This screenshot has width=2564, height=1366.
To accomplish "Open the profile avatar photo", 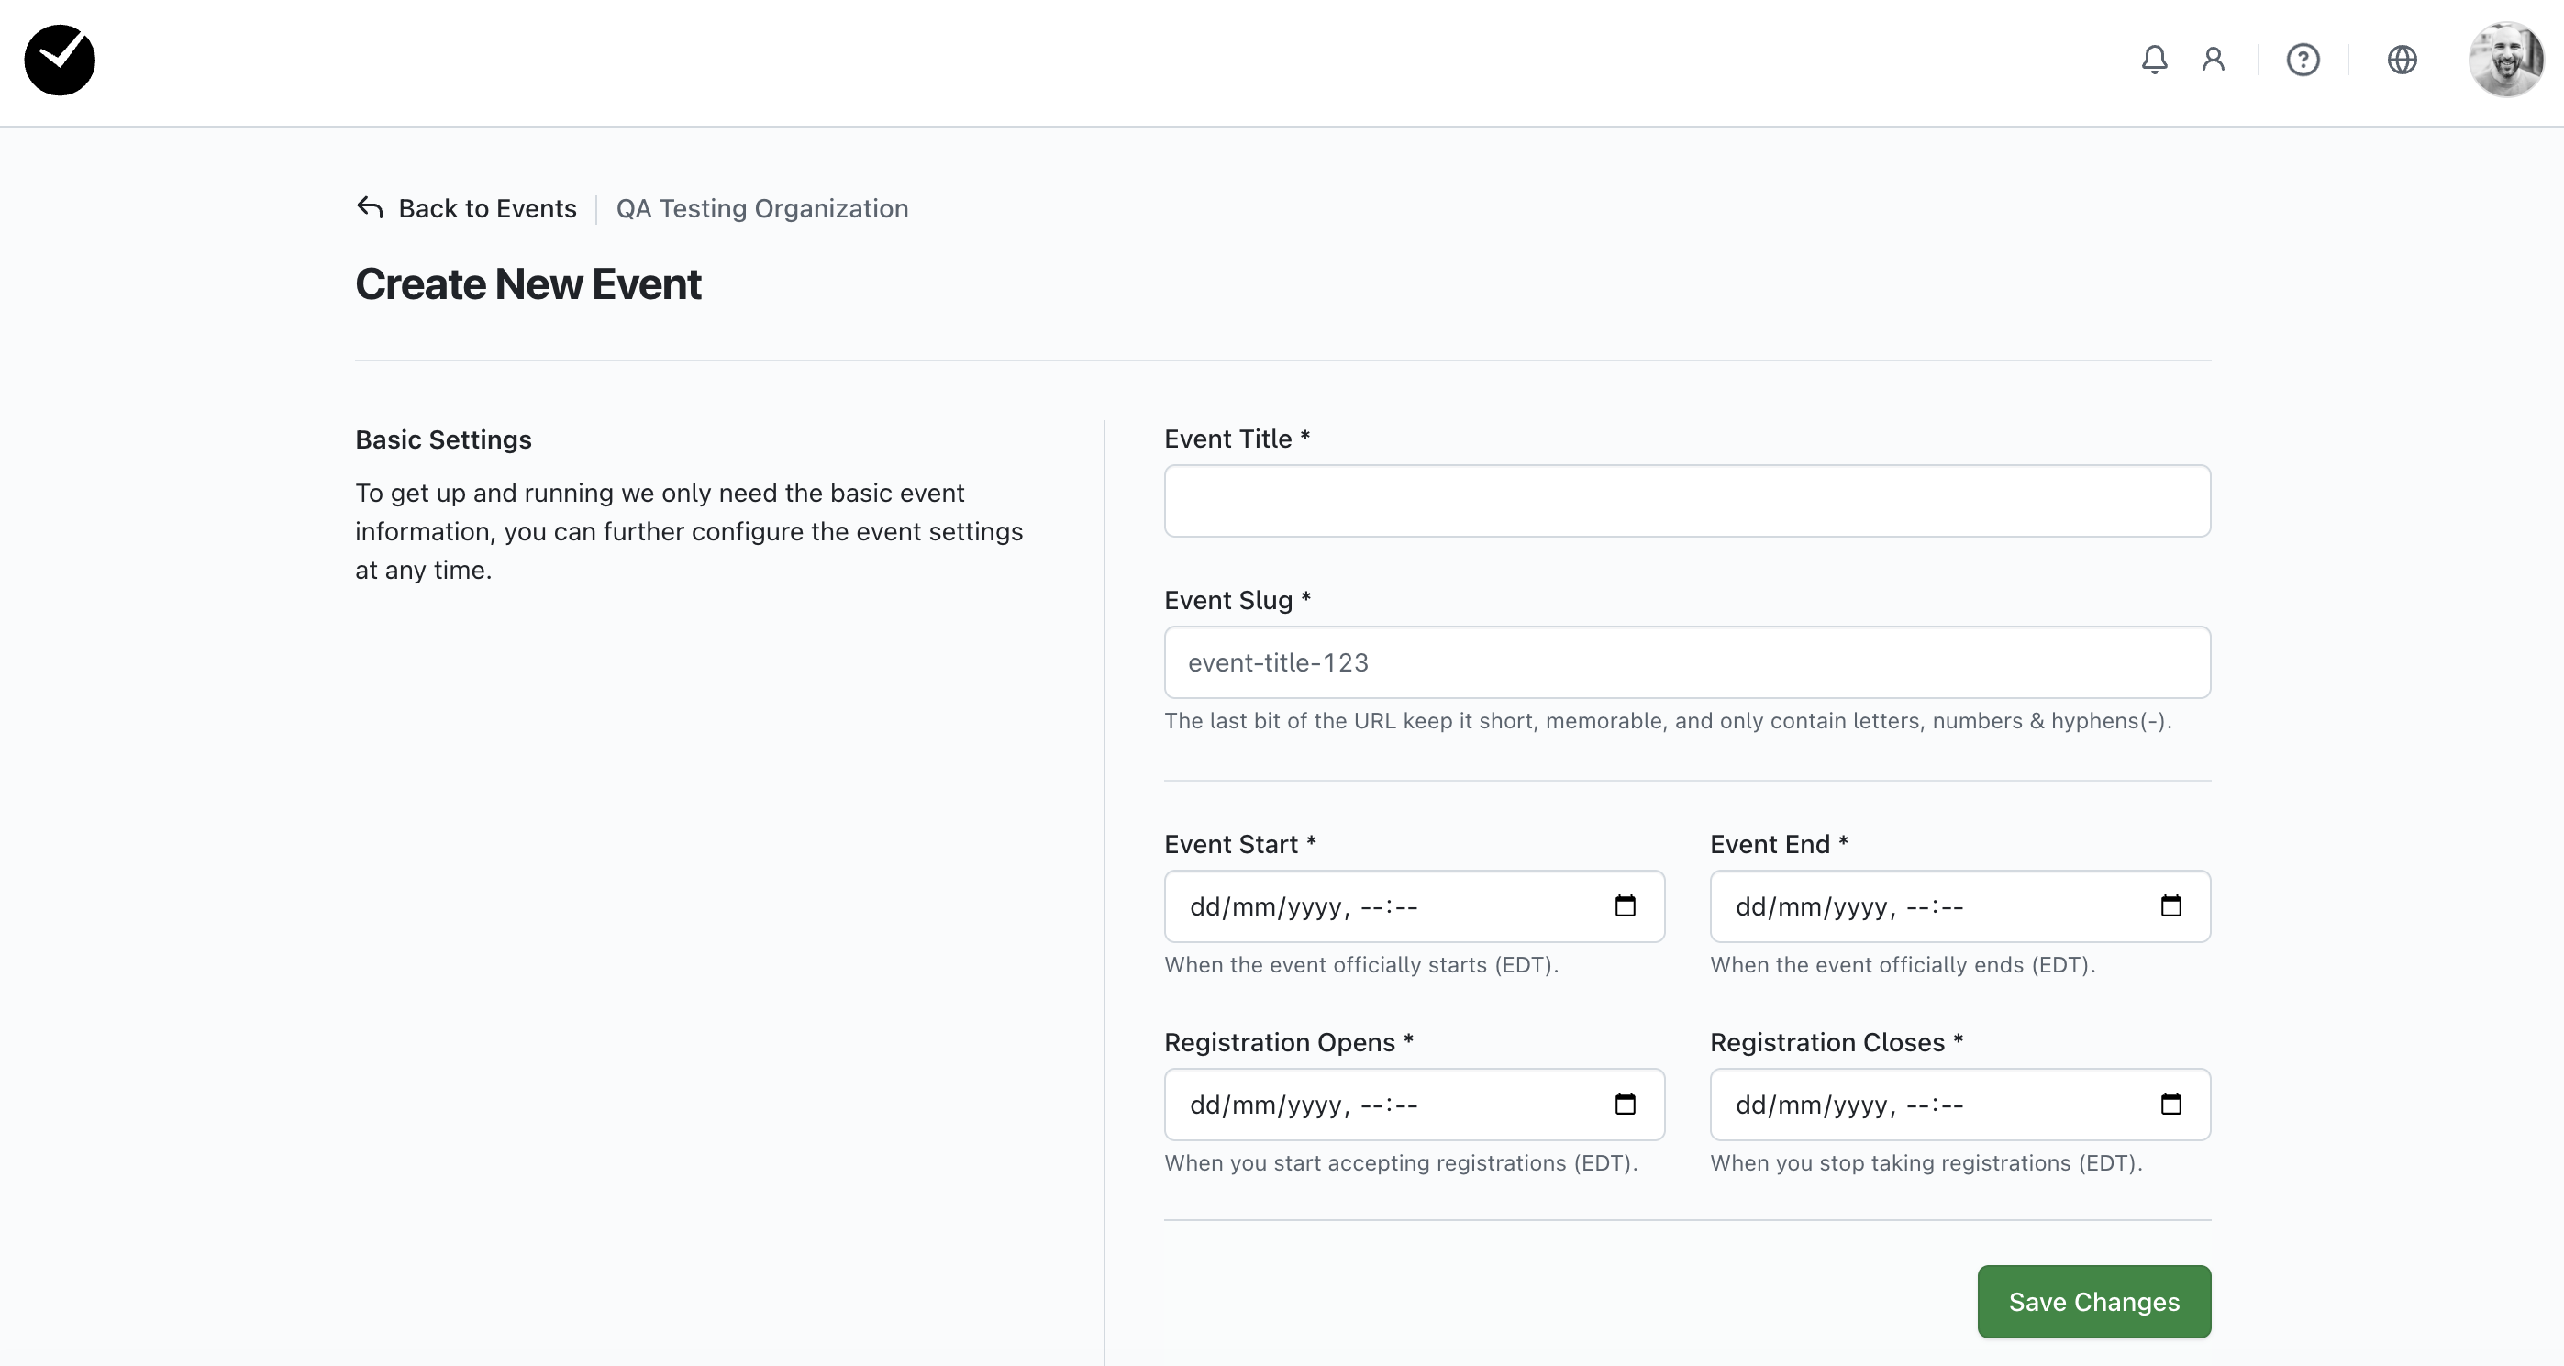I will (x=2504, y=60).
